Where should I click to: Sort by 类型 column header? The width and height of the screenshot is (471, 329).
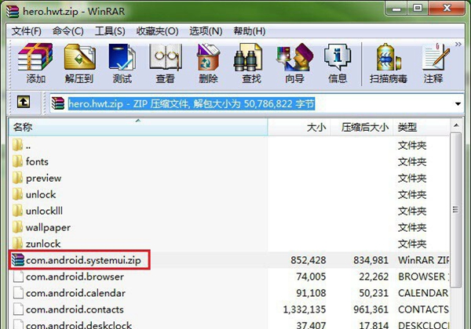[421, 128]
